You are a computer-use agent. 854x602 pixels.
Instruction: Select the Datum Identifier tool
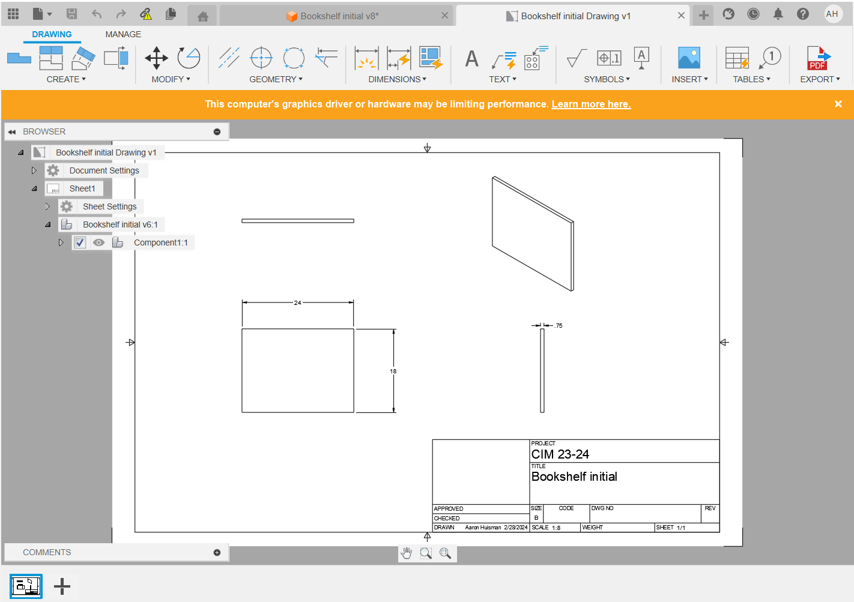tap(641, 58)
